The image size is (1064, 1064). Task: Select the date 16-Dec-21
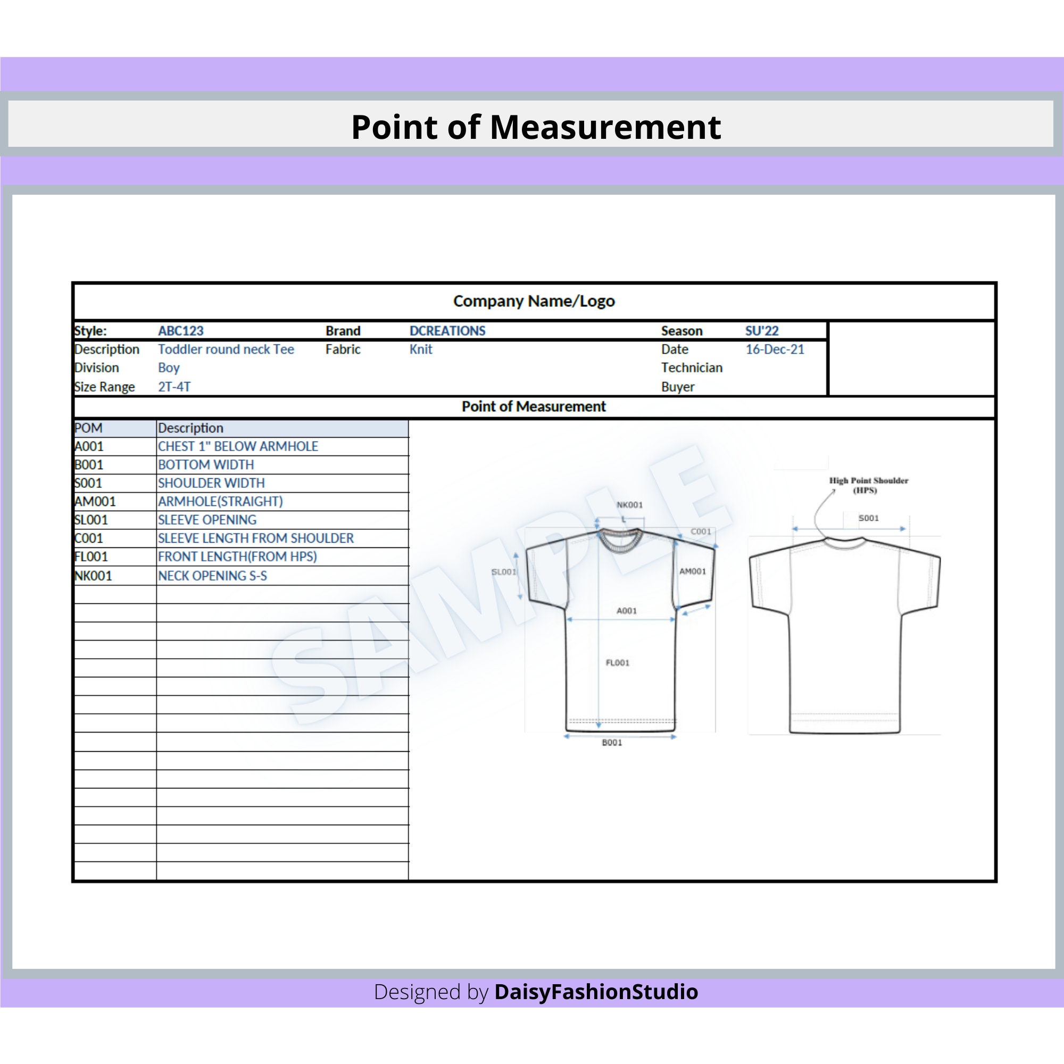tap(774, 350)
